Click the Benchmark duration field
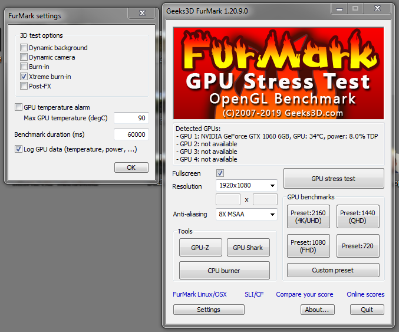Viewport: 399px width, 332px height. point(131,134)
